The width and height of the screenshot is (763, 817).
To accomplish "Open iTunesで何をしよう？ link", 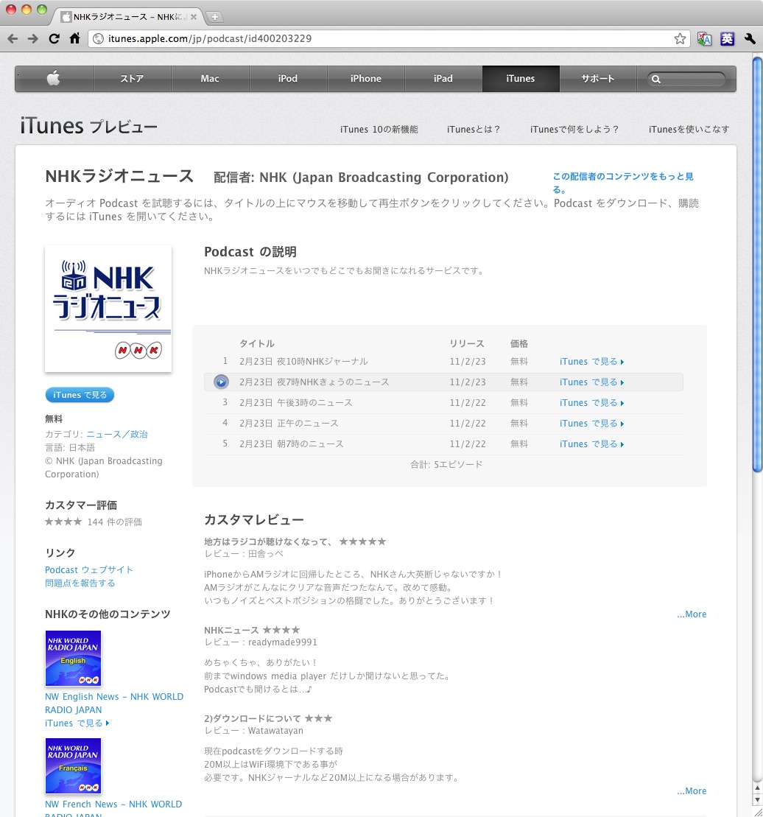I will [574, 129].
